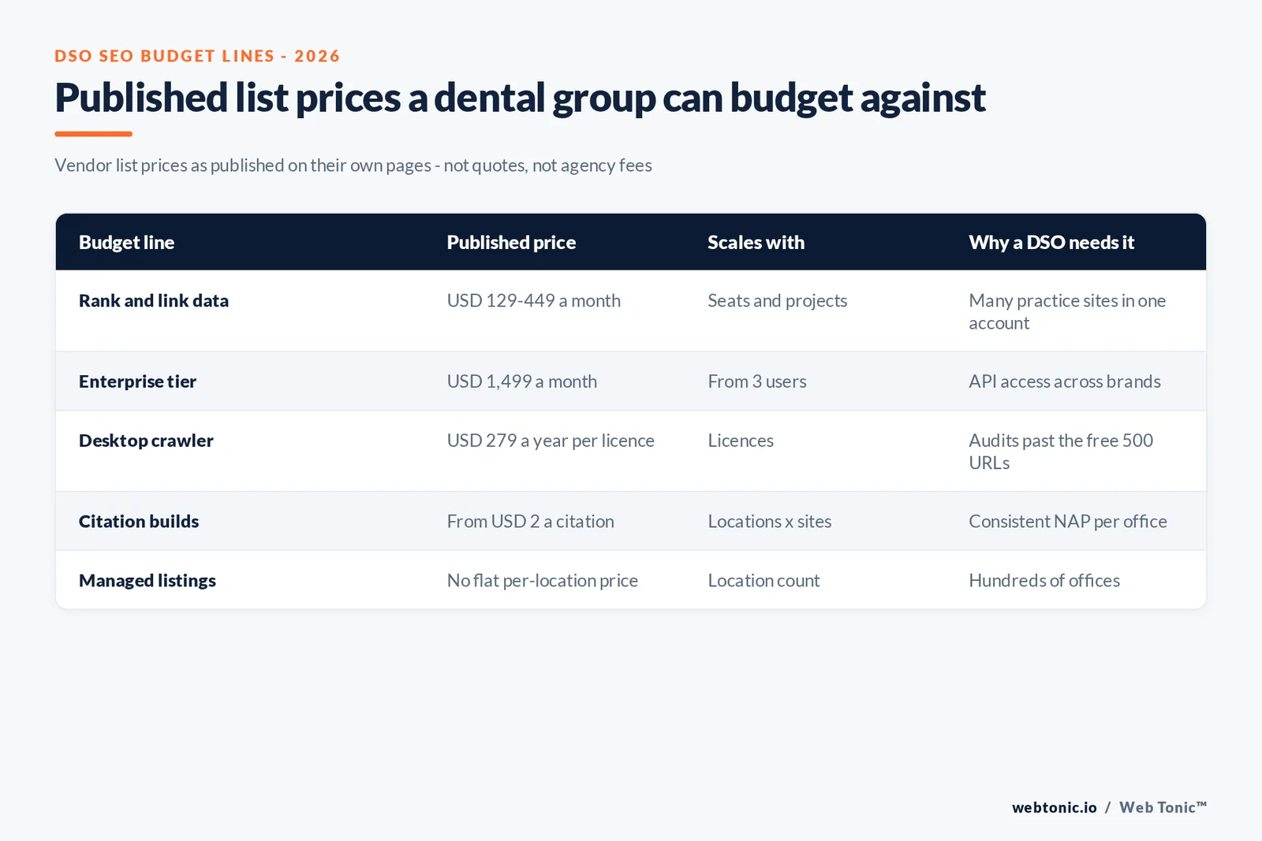Click the 'No flat per-location price' cell
The image size is (1262, 841).
click(x=543, y=581)
